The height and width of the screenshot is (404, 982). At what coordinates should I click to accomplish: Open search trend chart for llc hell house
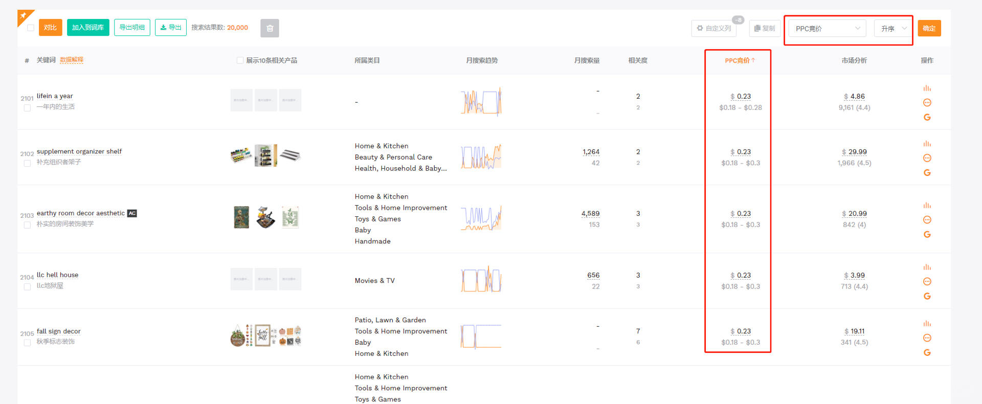pyautogui.click(x=481, y=279)
